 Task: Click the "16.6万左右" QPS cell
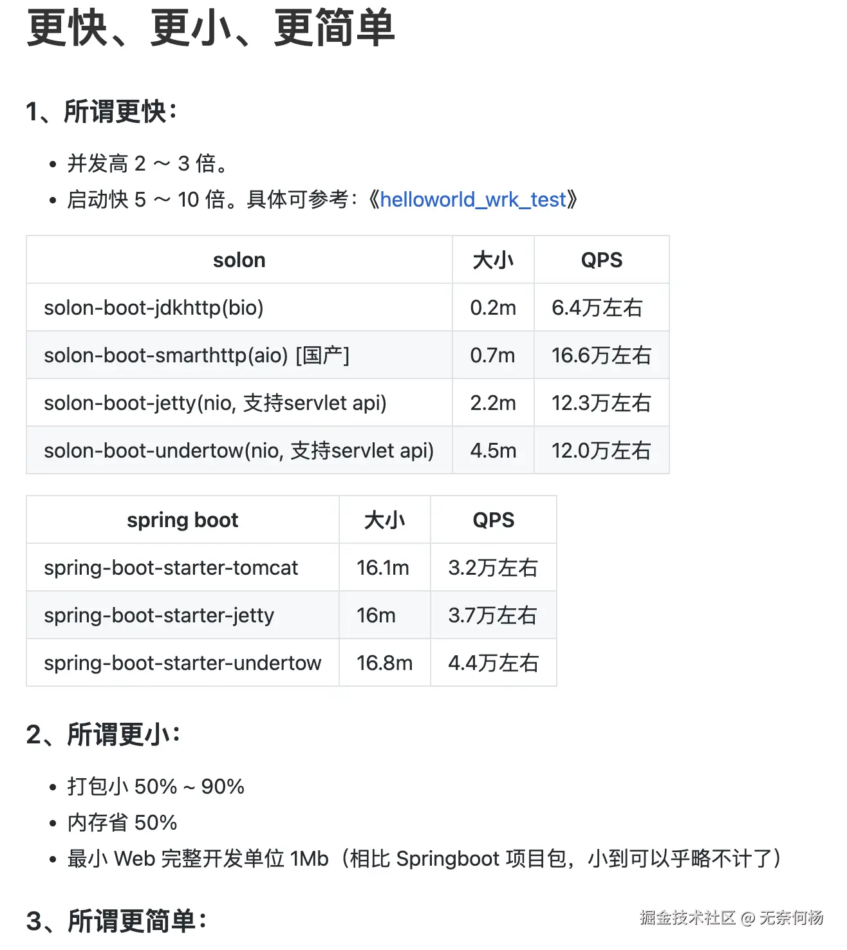pos(601,355)
